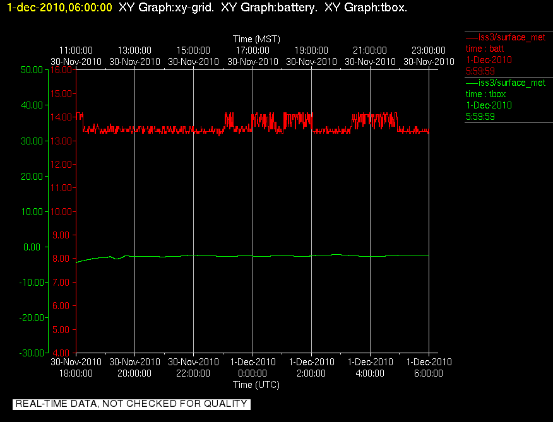Click the Time (MST) axis label
The height and width of the screenshot is (422, 553).
point(256,38)
